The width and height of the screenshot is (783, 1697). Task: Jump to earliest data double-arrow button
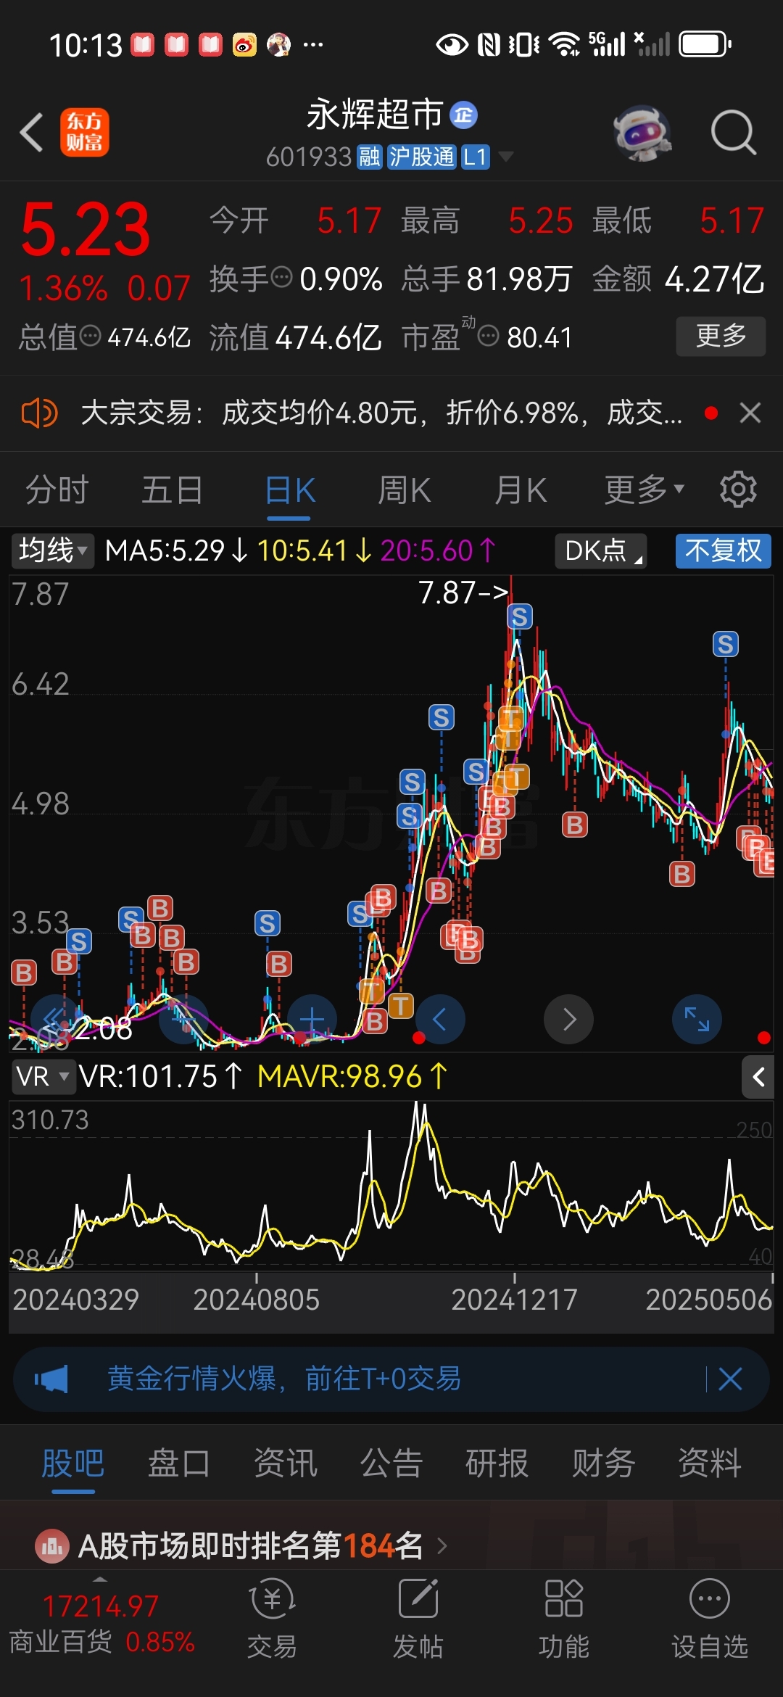57,1019
